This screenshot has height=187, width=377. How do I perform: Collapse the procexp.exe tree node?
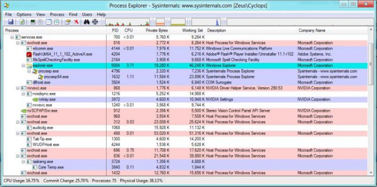pyautogui.click(x=29, y=71)
